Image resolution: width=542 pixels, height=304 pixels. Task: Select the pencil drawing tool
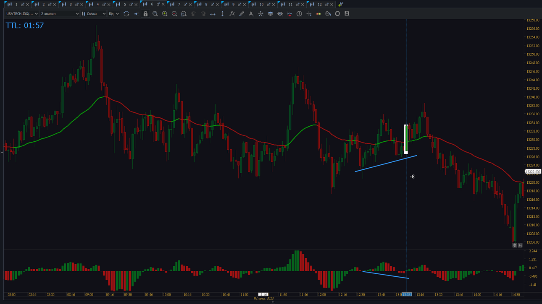click(x=242, y=14)
